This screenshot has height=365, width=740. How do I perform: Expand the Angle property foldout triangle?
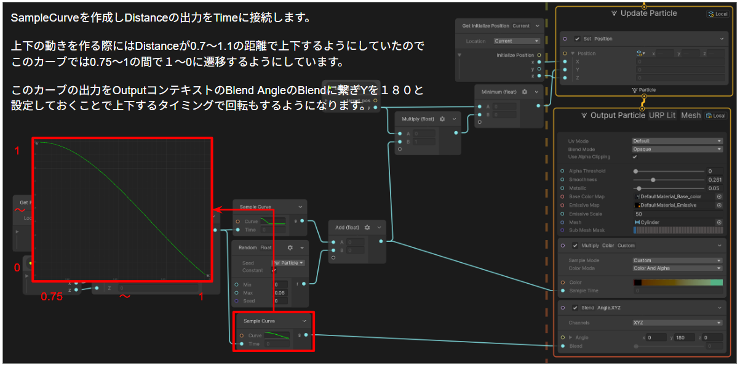[570, 337]
